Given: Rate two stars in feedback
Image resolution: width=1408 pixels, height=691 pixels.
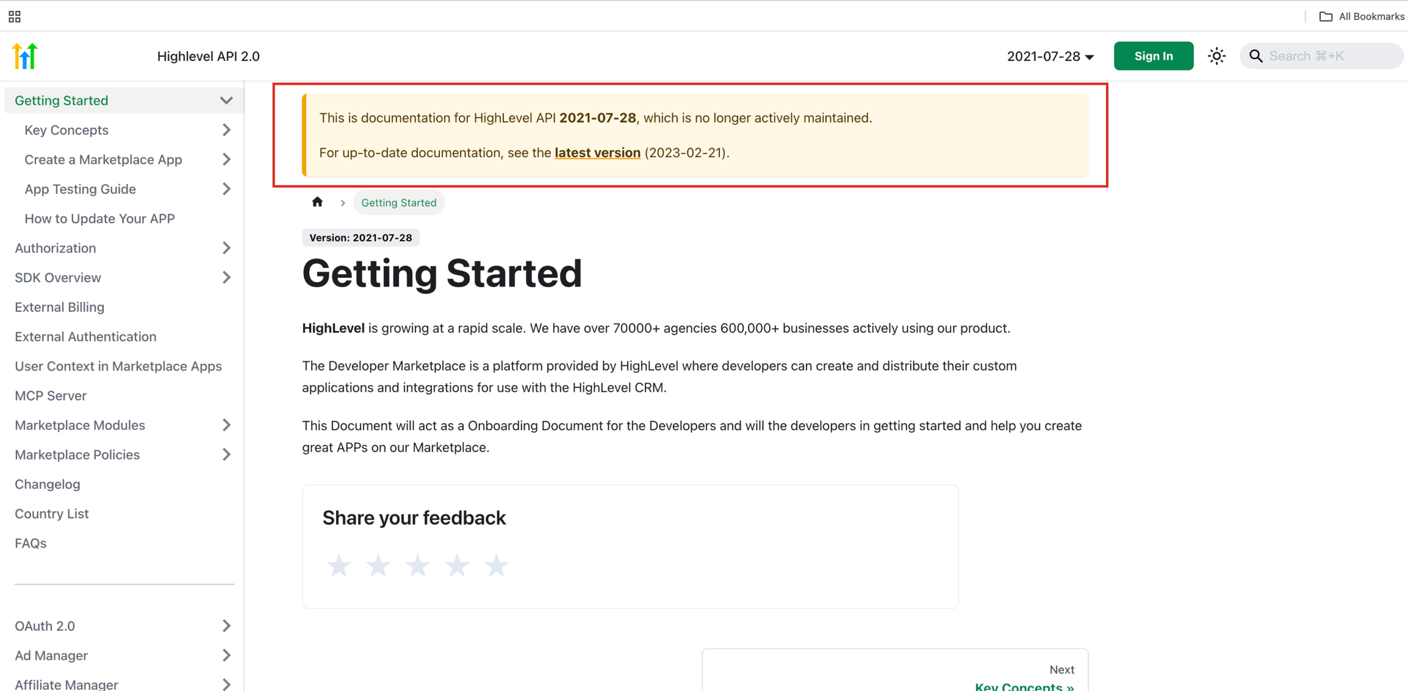Looking at the screenshot, I should click(378, 565).
